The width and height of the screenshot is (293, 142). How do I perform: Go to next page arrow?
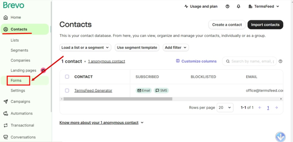point(276,108)
